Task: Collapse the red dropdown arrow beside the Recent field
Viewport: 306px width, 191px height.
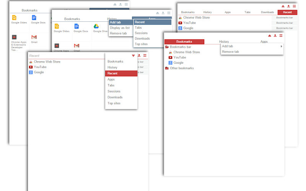Action: point(133,55)
